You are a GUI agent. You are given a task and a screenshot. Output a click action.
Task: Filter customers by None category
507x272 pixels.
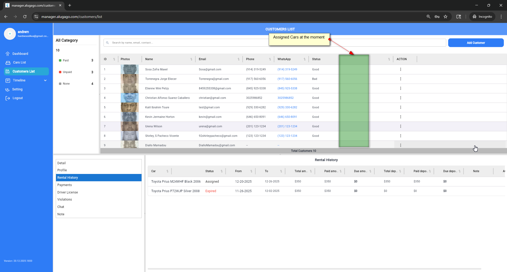tap(66, 84)
